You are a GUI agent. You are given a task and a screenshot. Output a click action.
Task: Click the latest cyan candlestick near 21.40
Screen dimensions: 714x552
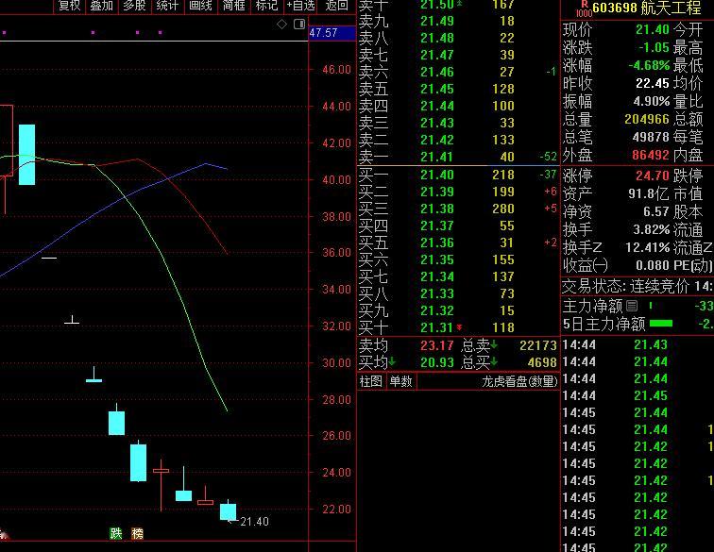[x=229, y=511]
